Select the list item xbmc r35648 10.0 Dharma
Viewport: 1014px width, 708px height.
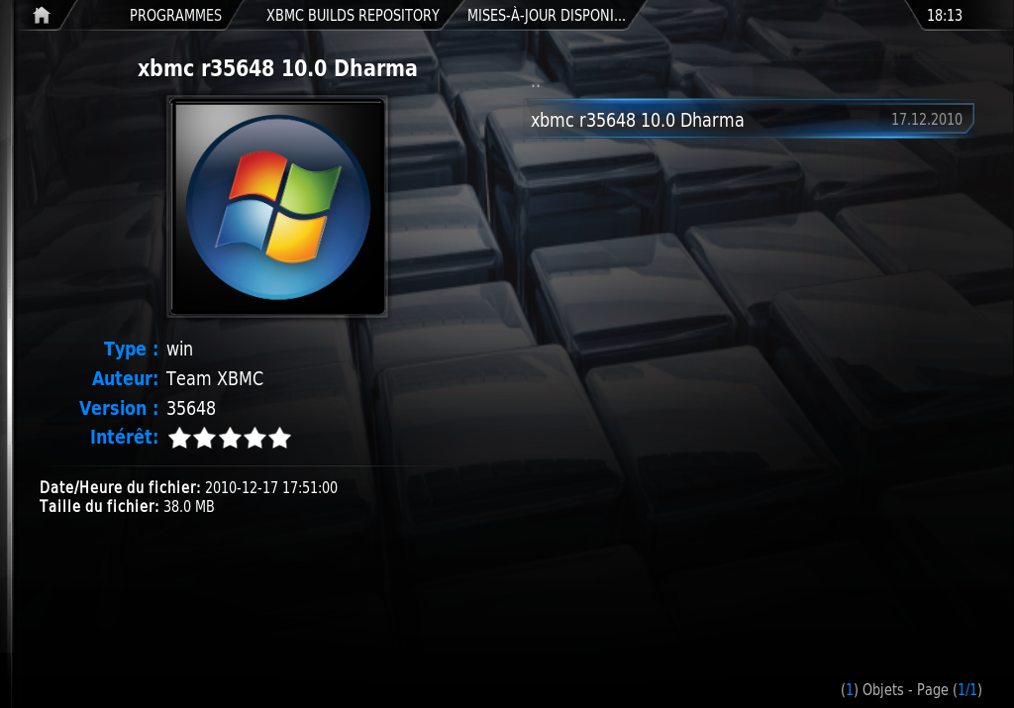(x=751, y=120)
